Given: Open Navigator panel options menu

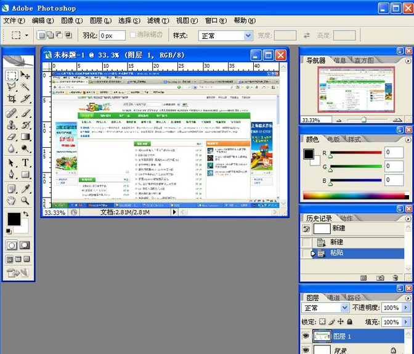Looking at the screenshot, I should [408, 61].
